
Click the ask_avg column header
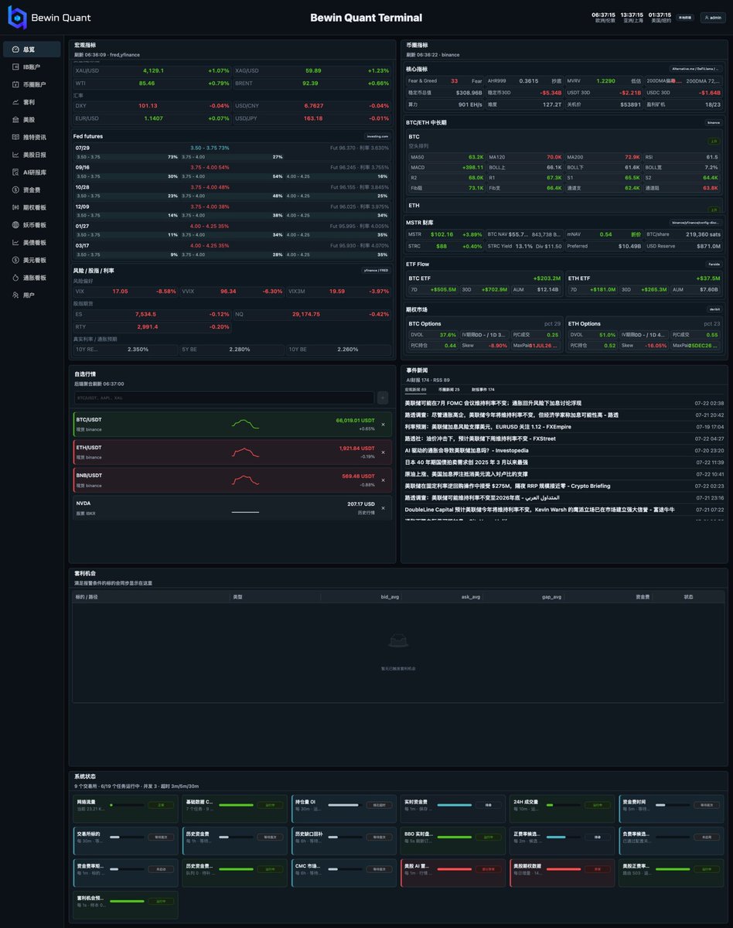(x=470, y=597)
